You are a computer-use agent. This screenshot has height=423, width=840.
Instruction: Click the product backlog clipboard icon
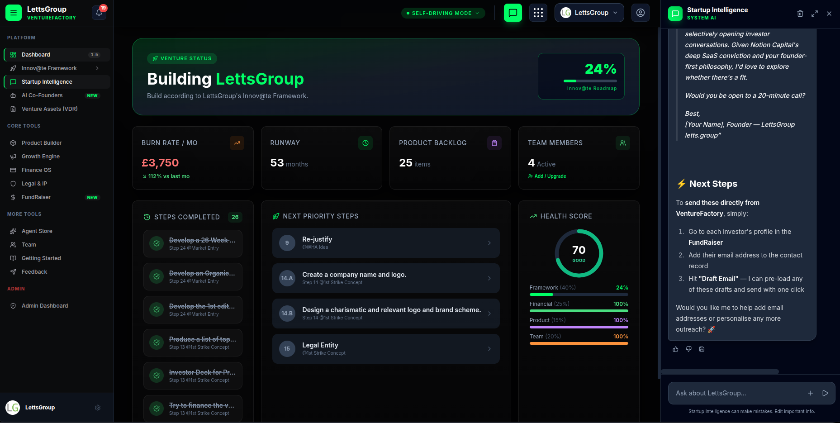[494, 143]
